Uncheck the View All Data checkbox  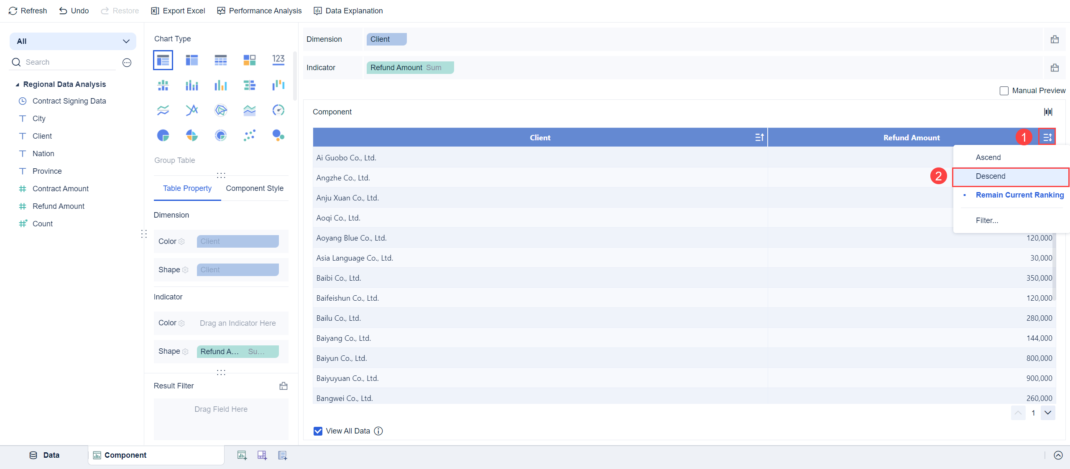coord(318,431)
